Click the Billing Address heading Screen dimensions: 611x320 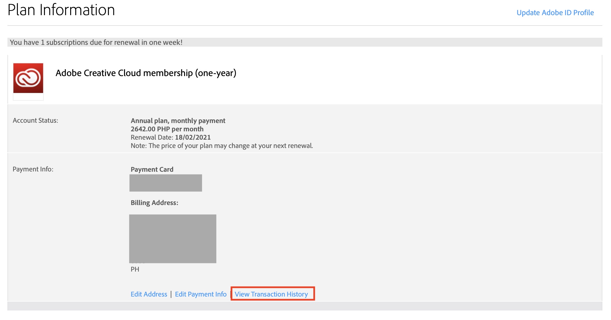(x=154, y=203)
